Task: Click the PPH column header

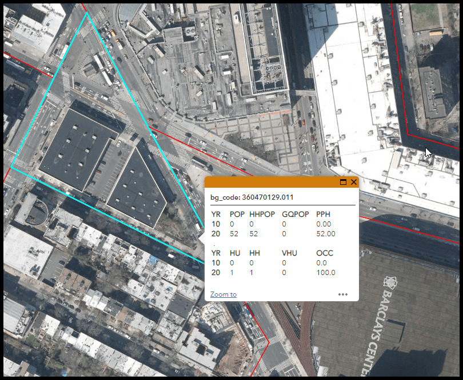Action: tap(323, 215)
